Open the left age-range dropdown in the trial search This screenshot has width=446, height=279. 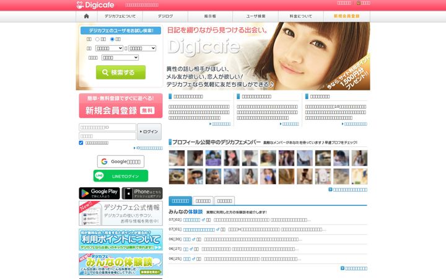109,48
